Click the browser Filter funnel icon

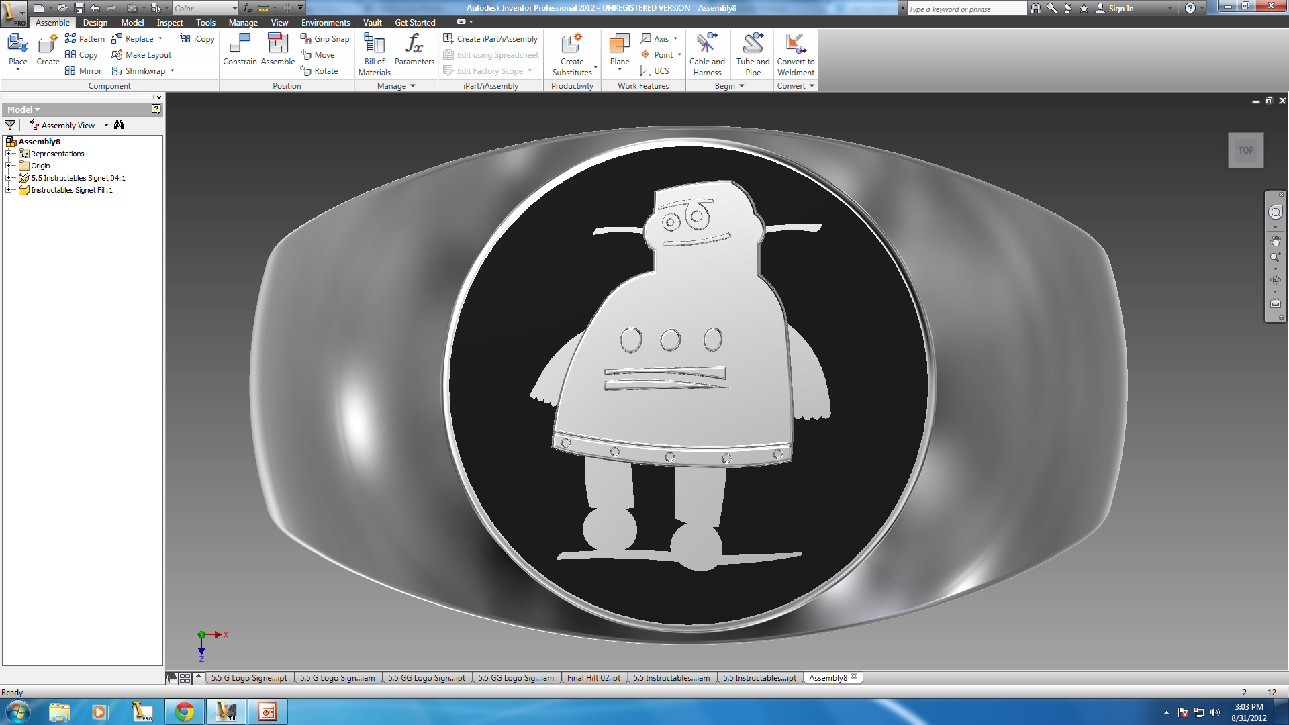10,125
